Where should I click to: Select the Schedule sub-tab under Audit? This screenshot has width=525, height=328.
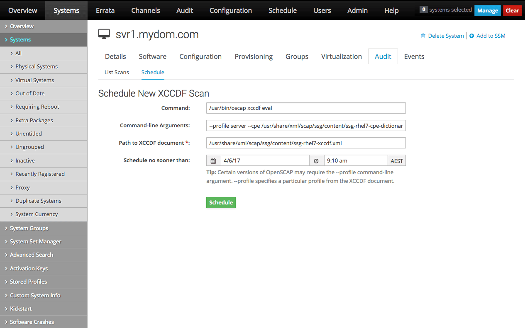(x=153, y=72)
